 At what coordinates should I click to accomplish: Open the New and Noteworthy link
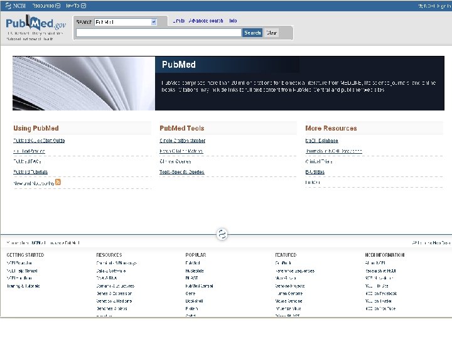click(34, 183)
